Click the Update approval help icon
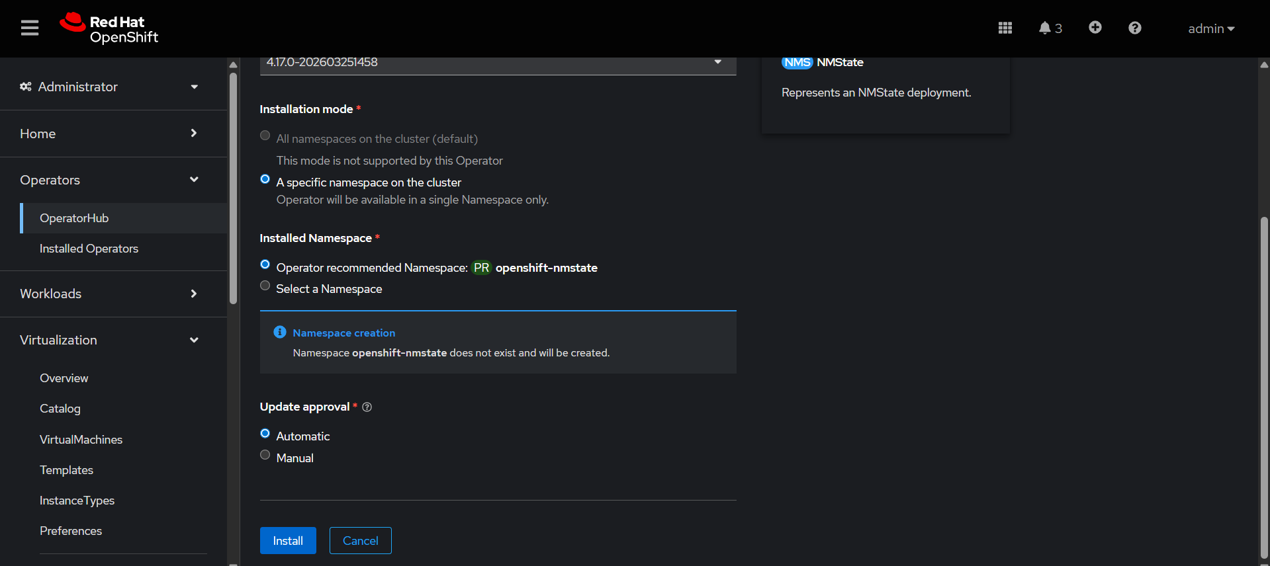This screenshot has width=1270, height=566. [367, 407]
